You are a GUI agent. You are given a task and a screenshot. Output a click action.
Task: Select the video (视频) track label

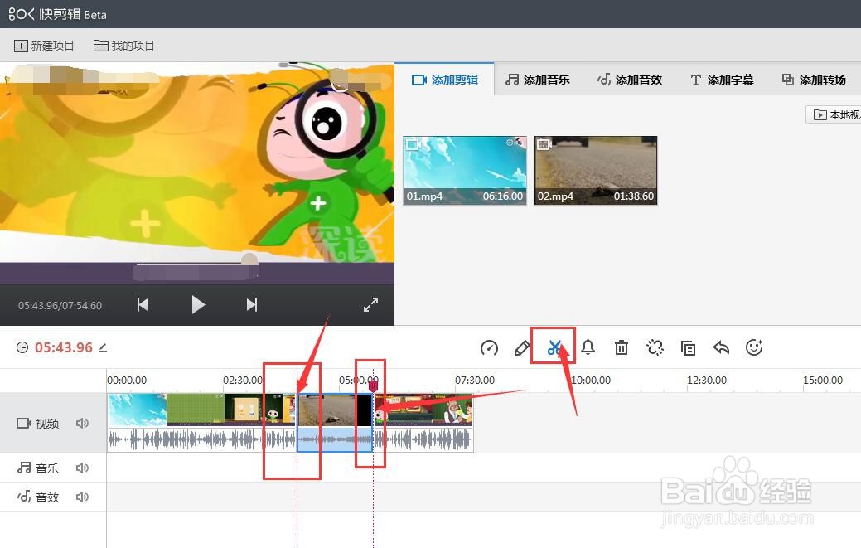coord(37,423)
